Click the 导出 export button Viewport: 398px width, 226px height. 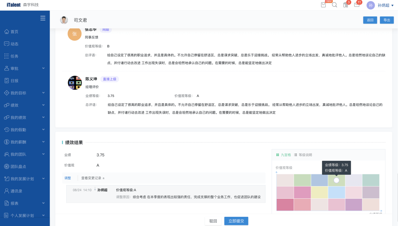pyautogui.click(x=387, y=20)
